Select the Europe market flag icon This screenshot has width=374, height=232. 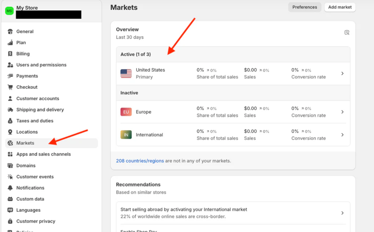[126, 112]
